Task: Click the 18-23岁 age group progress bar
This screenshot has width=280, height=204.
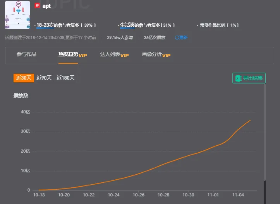Action: point(45,28)
